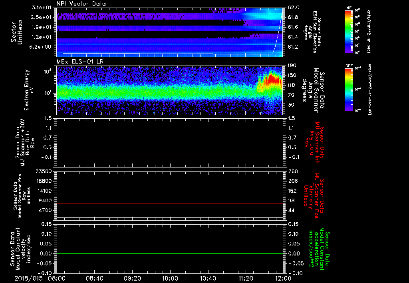Viewport: 409px width, 283px height.
Task: Click the 12:00 time axis label
Action: (283, 277)
